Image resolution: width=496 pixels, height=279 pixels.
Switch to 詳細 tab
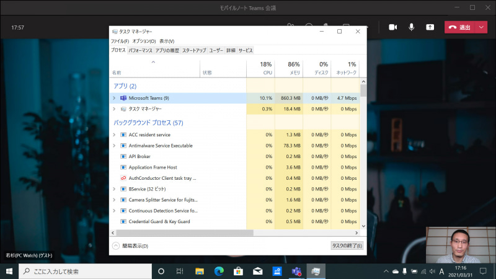click(x=231, y=50)
